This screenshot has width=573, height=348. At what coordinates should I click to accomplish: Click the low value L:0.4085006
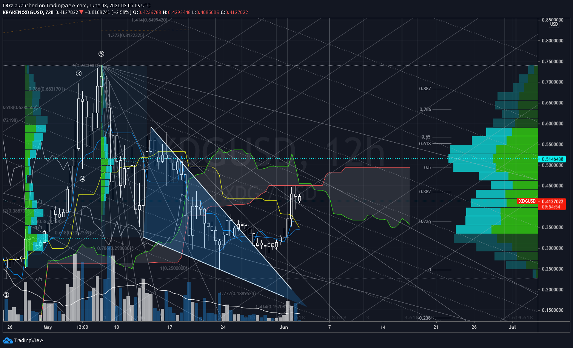(x=206, y=12)
